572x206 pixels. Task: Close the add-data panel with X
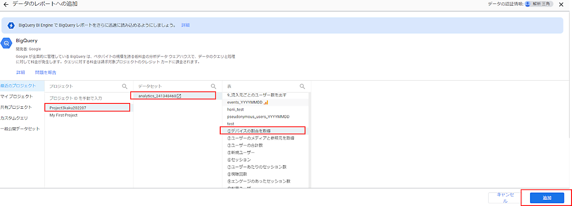pyautogui.click(x=561, y=4)
